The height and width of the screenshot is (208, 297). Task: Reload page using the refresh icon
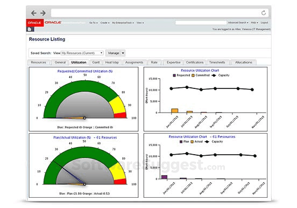(264, 13)
